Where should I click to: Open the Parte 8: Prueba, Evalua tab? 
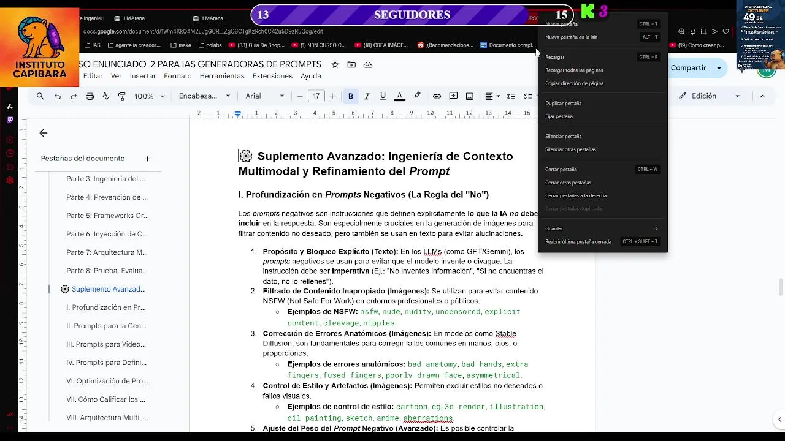(107, 271)
